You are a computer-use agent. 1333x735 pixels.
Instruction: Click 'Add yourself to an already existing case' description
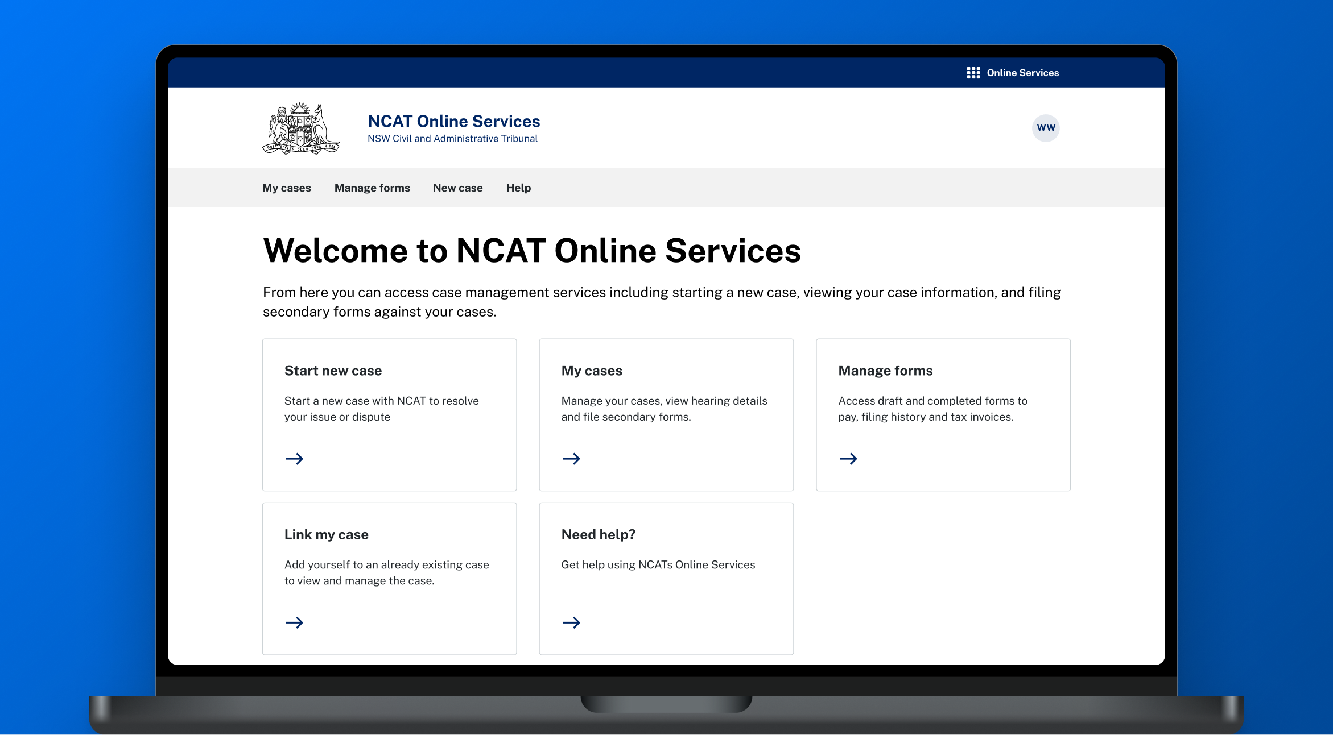pos(386,572)
